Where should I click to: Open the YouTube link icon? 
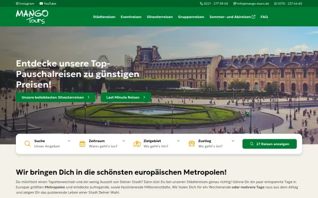click(41, 4)
